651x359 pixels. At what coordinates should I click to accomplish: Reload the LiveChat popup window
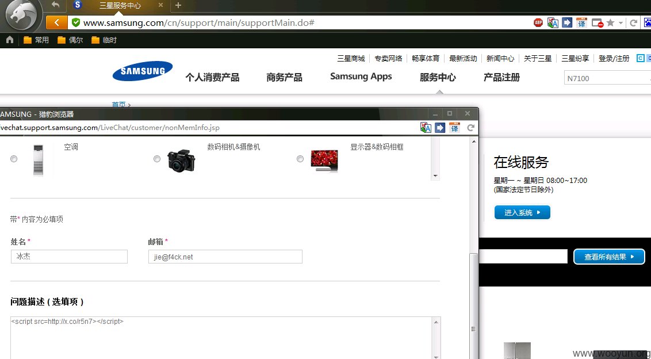point(471,128)
